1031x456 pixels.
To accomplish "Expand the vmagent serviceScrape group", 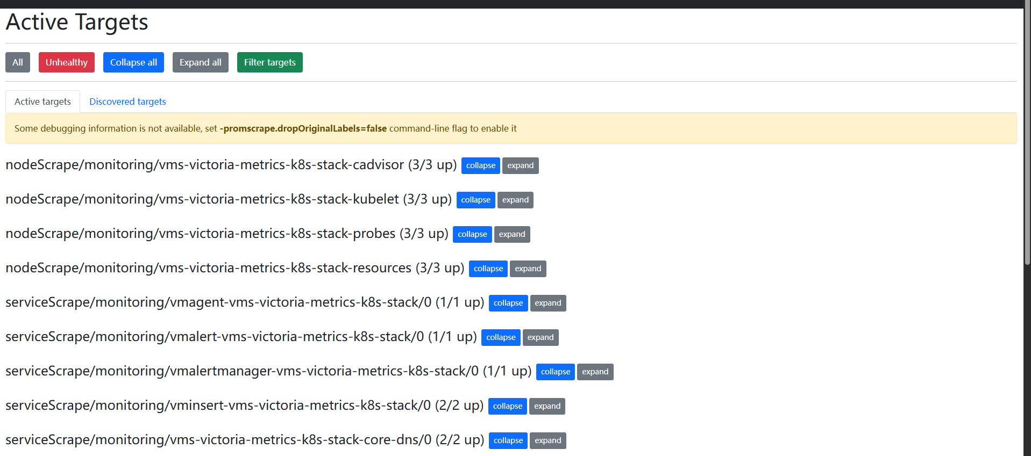I will coord(548,303).
